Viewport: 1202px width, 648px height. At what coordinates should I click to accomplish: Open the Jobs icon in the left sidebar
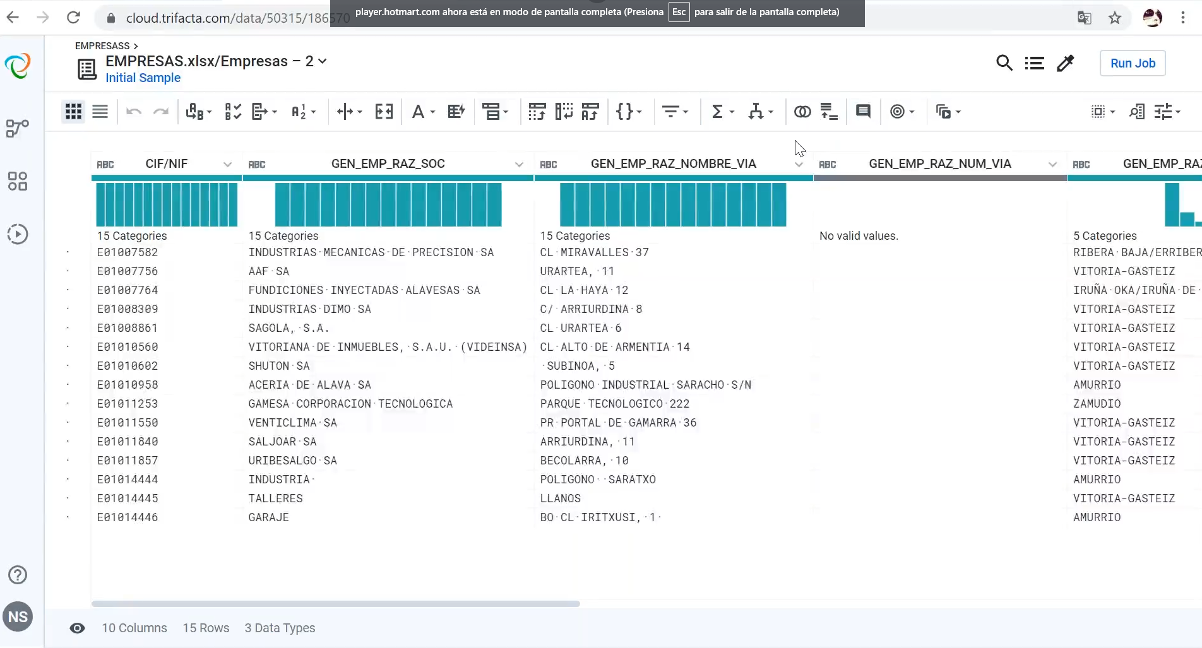click(17, 234)
